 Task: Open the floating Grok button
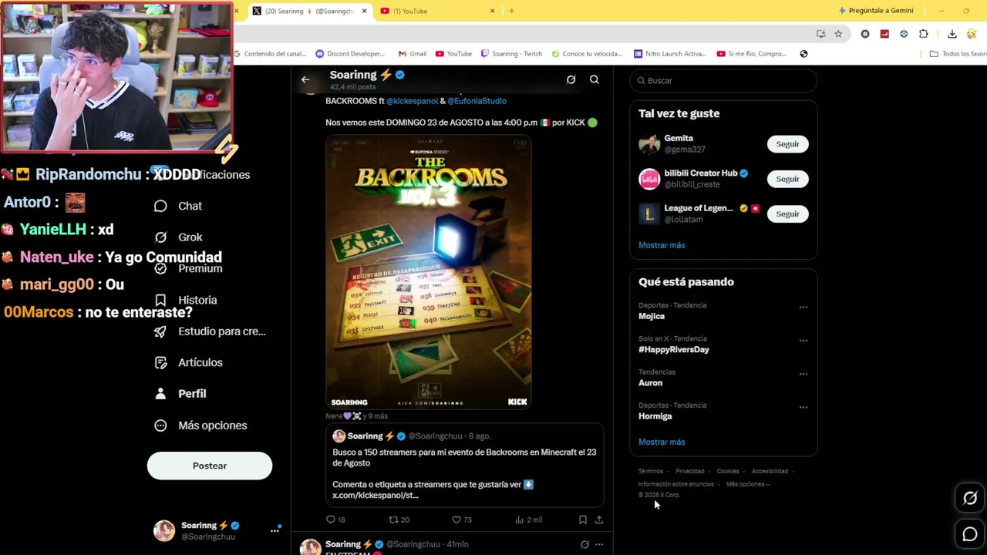[x=970, y=498]
